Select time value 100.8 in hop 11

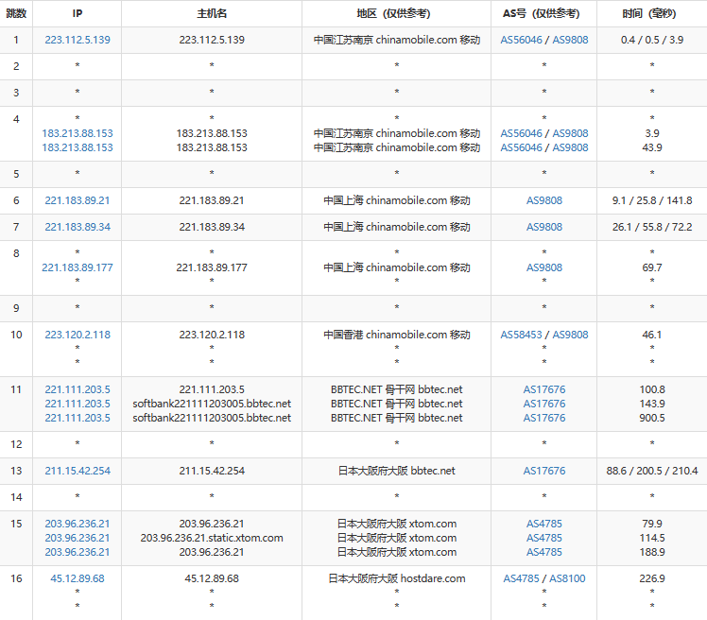pyautogui.click(x=652, y=389)
